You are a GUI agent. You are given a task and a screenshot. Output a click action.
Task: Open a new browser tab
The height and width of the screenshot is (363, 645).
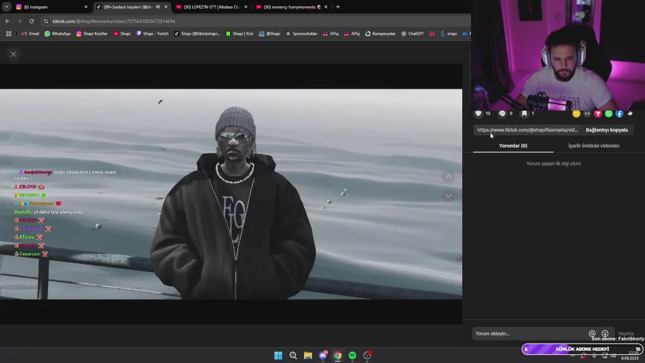point(338,7)
